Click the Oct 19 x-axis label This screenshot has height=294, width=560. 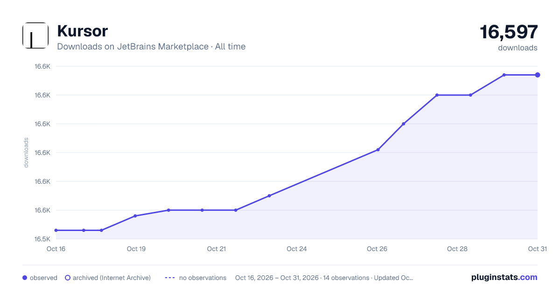[x=136, y=249]
